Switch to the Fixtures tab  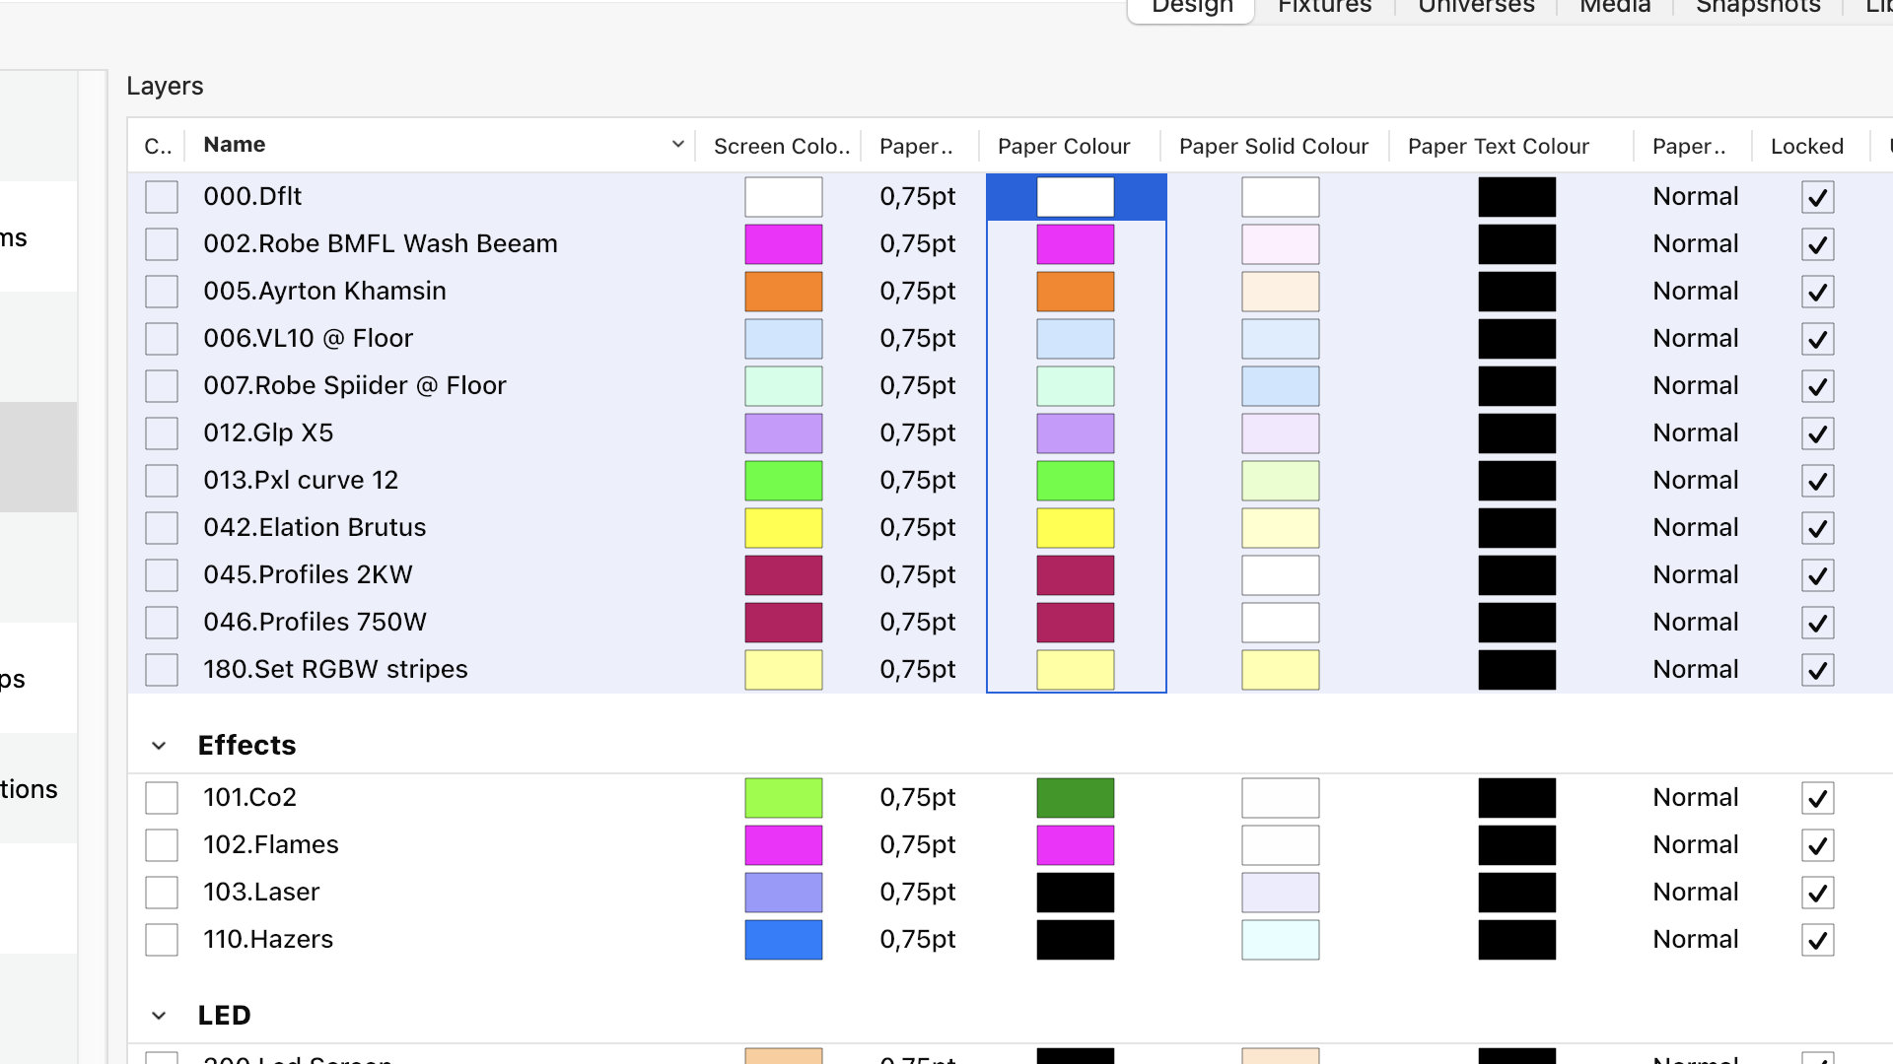click(x=1324, y=7)
